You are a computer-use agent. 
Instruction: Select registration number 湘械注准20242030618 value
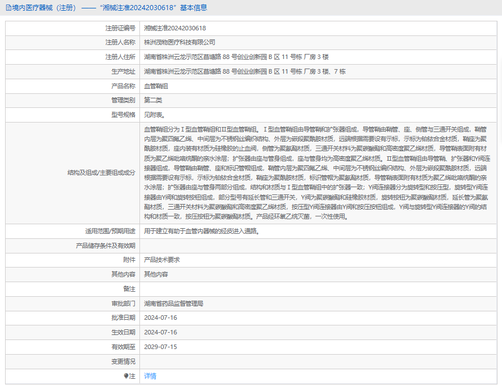coord(175,28)
